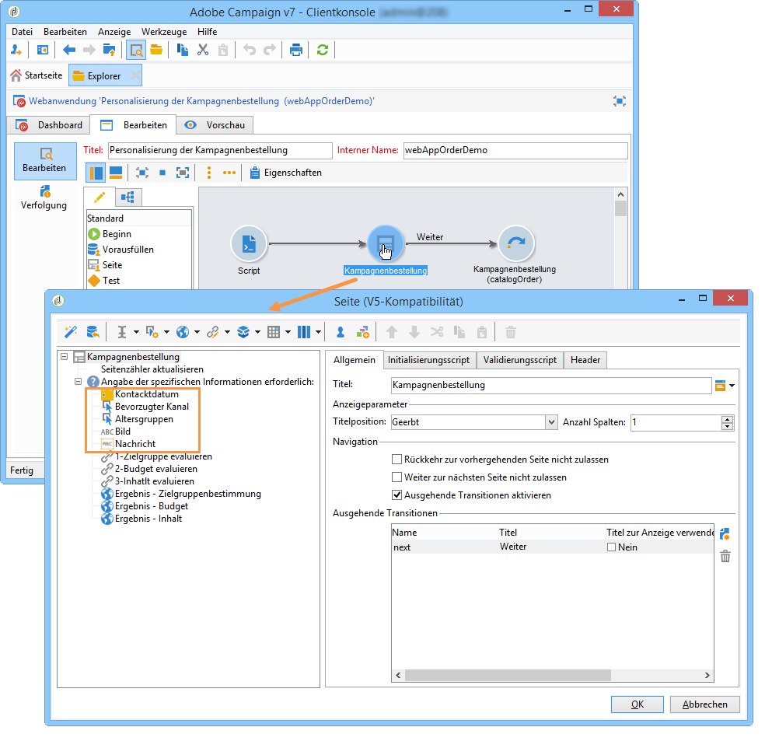
Task: Click the database query icon in Seite toolbar
Action: click(93, 331)
